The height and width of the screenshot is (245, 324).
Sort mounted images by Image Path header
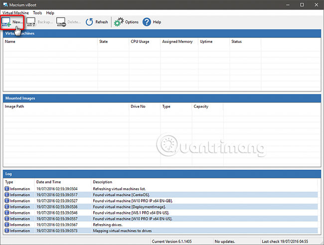(x=14, y=106)
